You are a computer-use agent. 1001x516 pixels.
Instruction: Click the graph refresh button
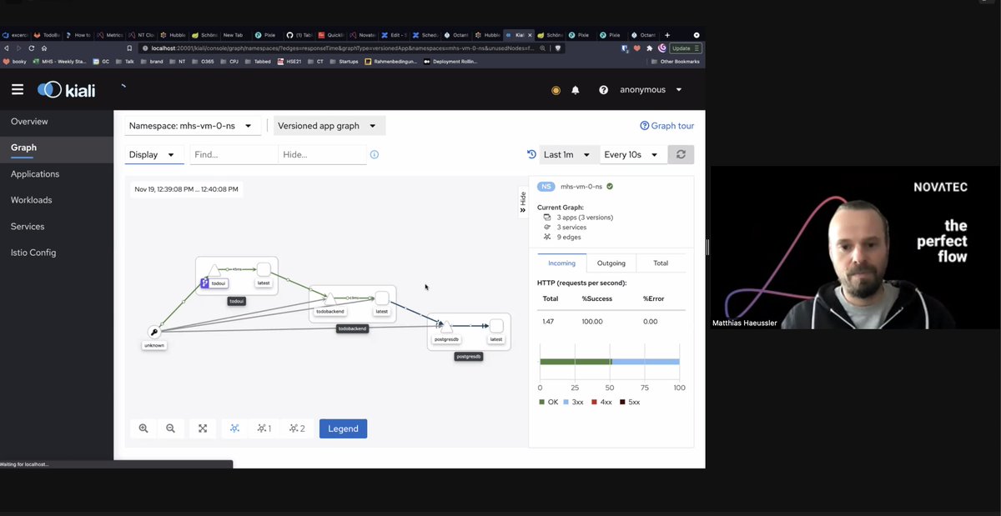tap(681, 155)
